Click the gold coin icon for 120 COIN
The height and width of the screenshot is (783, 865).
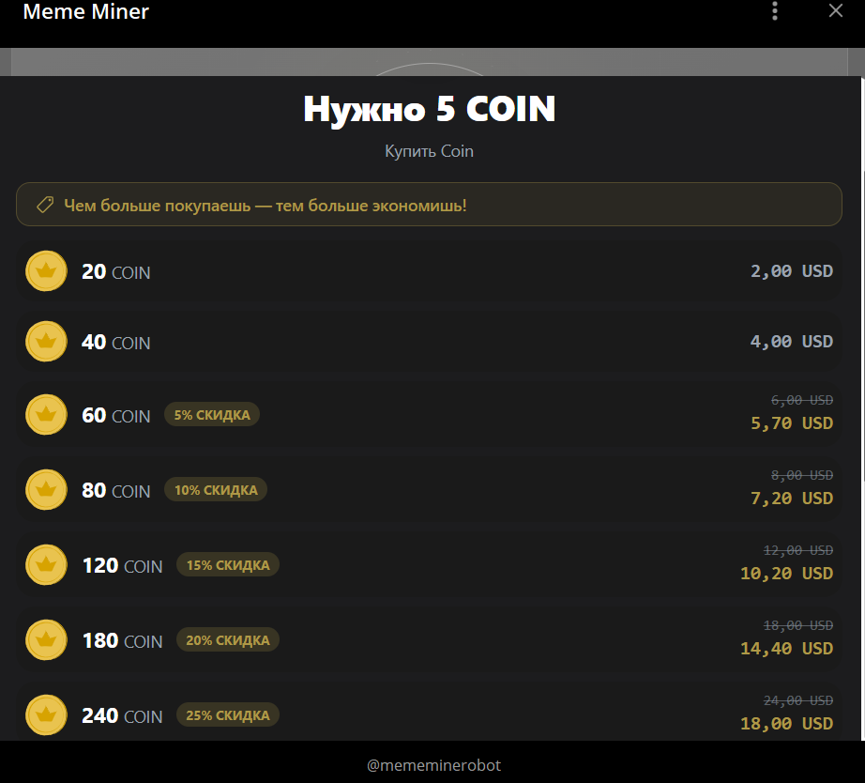[x=46, y=564]
